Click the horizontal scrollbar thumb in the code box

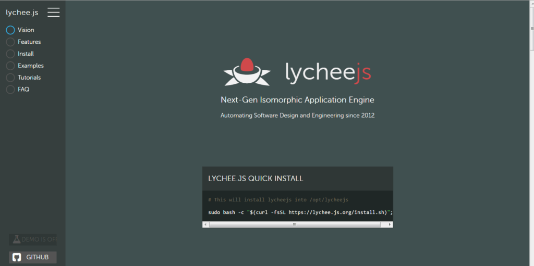pyautogui.click(x=295, y=224)
